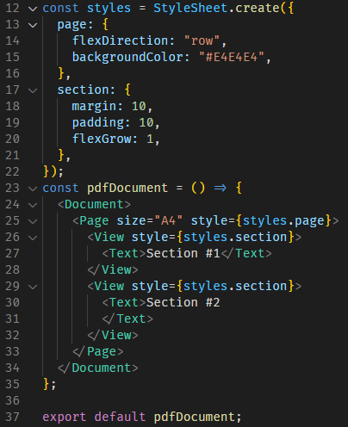Click the section key on line 17
This screenshot has height=427, width=348.
coord(83,90)
